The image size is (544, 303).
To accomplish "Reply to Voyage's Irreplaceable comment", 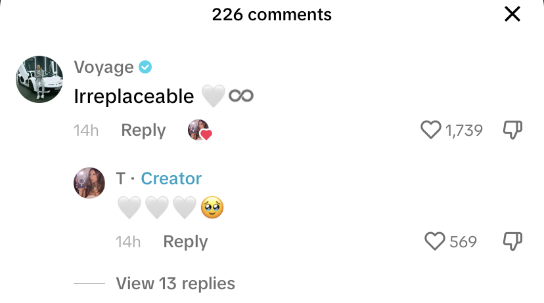I will pos(143,131).
